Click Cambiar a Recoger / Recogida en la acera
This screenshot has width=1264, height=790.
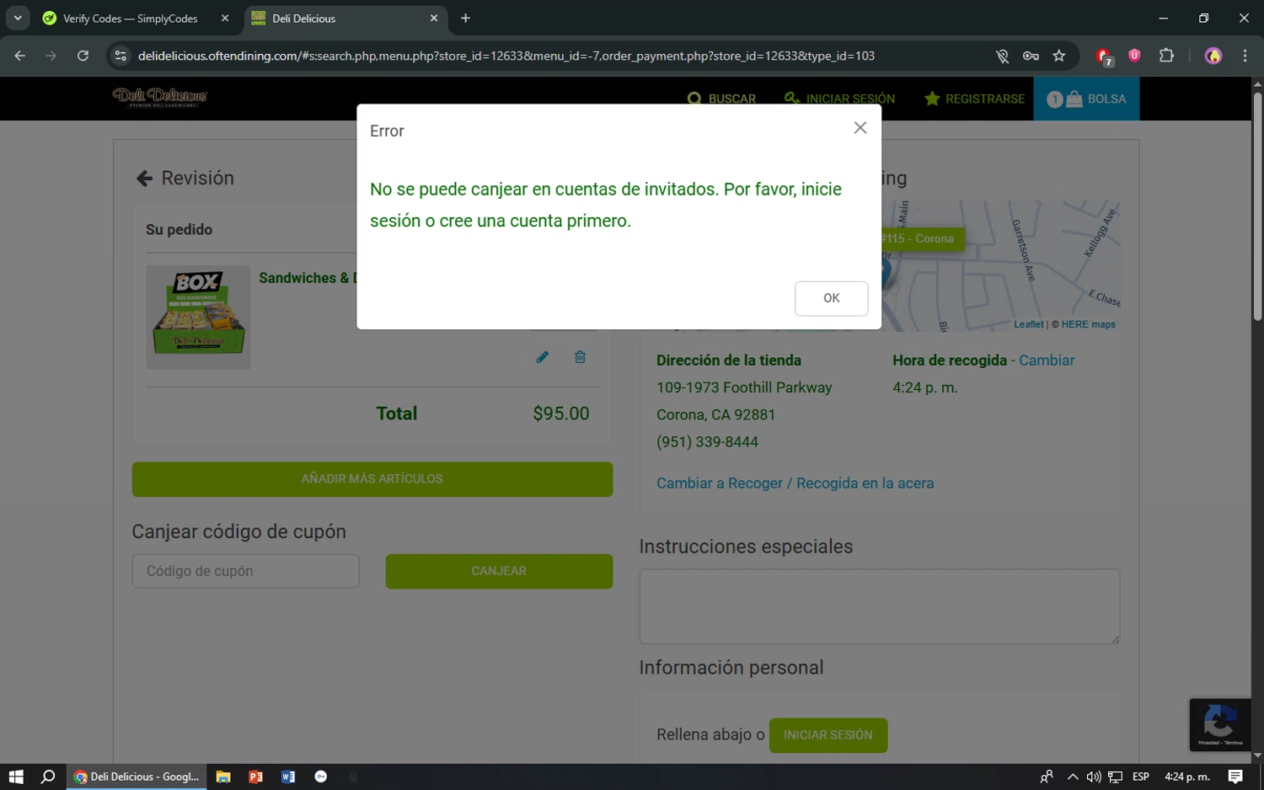tap(795, 483)
